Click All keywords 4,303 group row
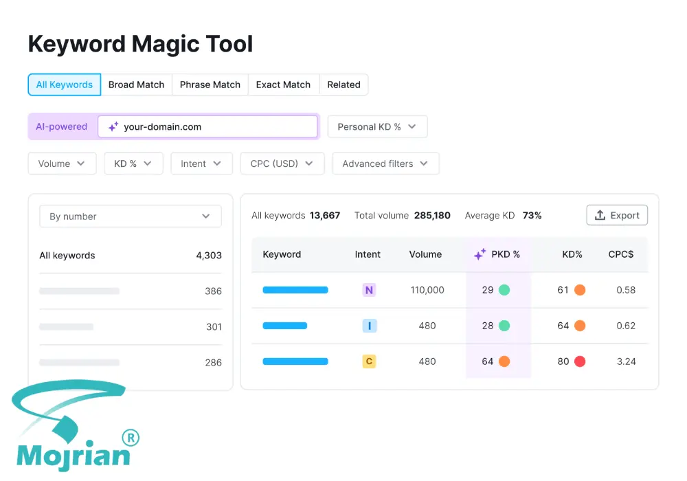 pyautogui.click(x=130, y=256)
